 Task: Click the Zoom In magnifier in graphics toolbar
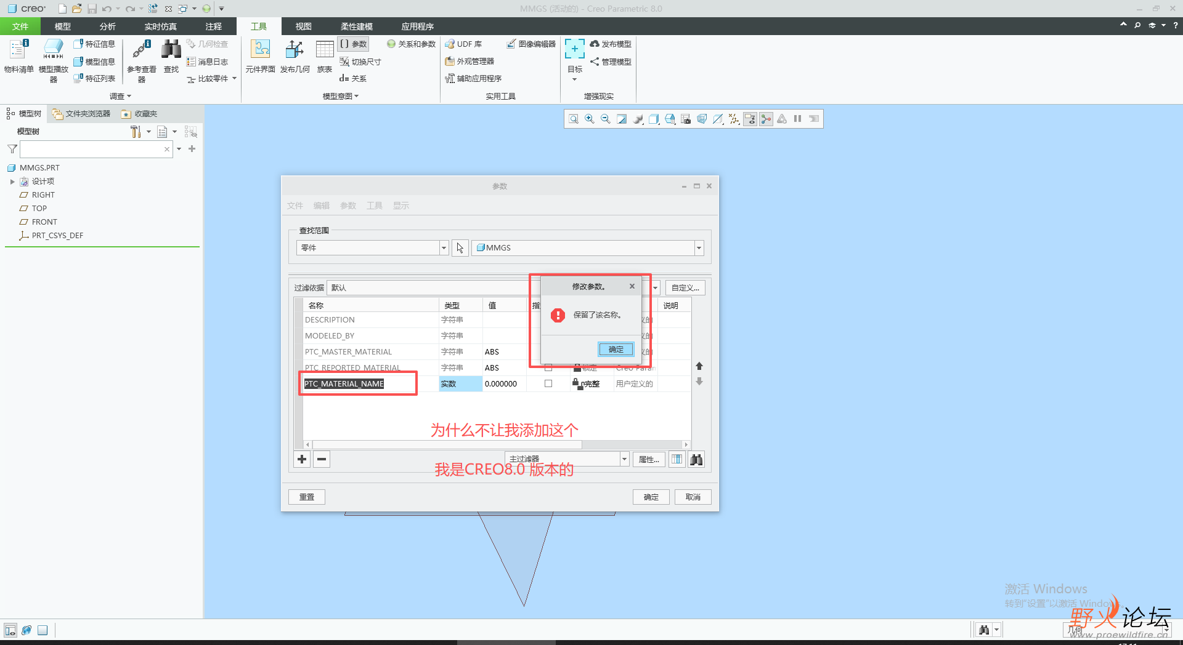590,119
